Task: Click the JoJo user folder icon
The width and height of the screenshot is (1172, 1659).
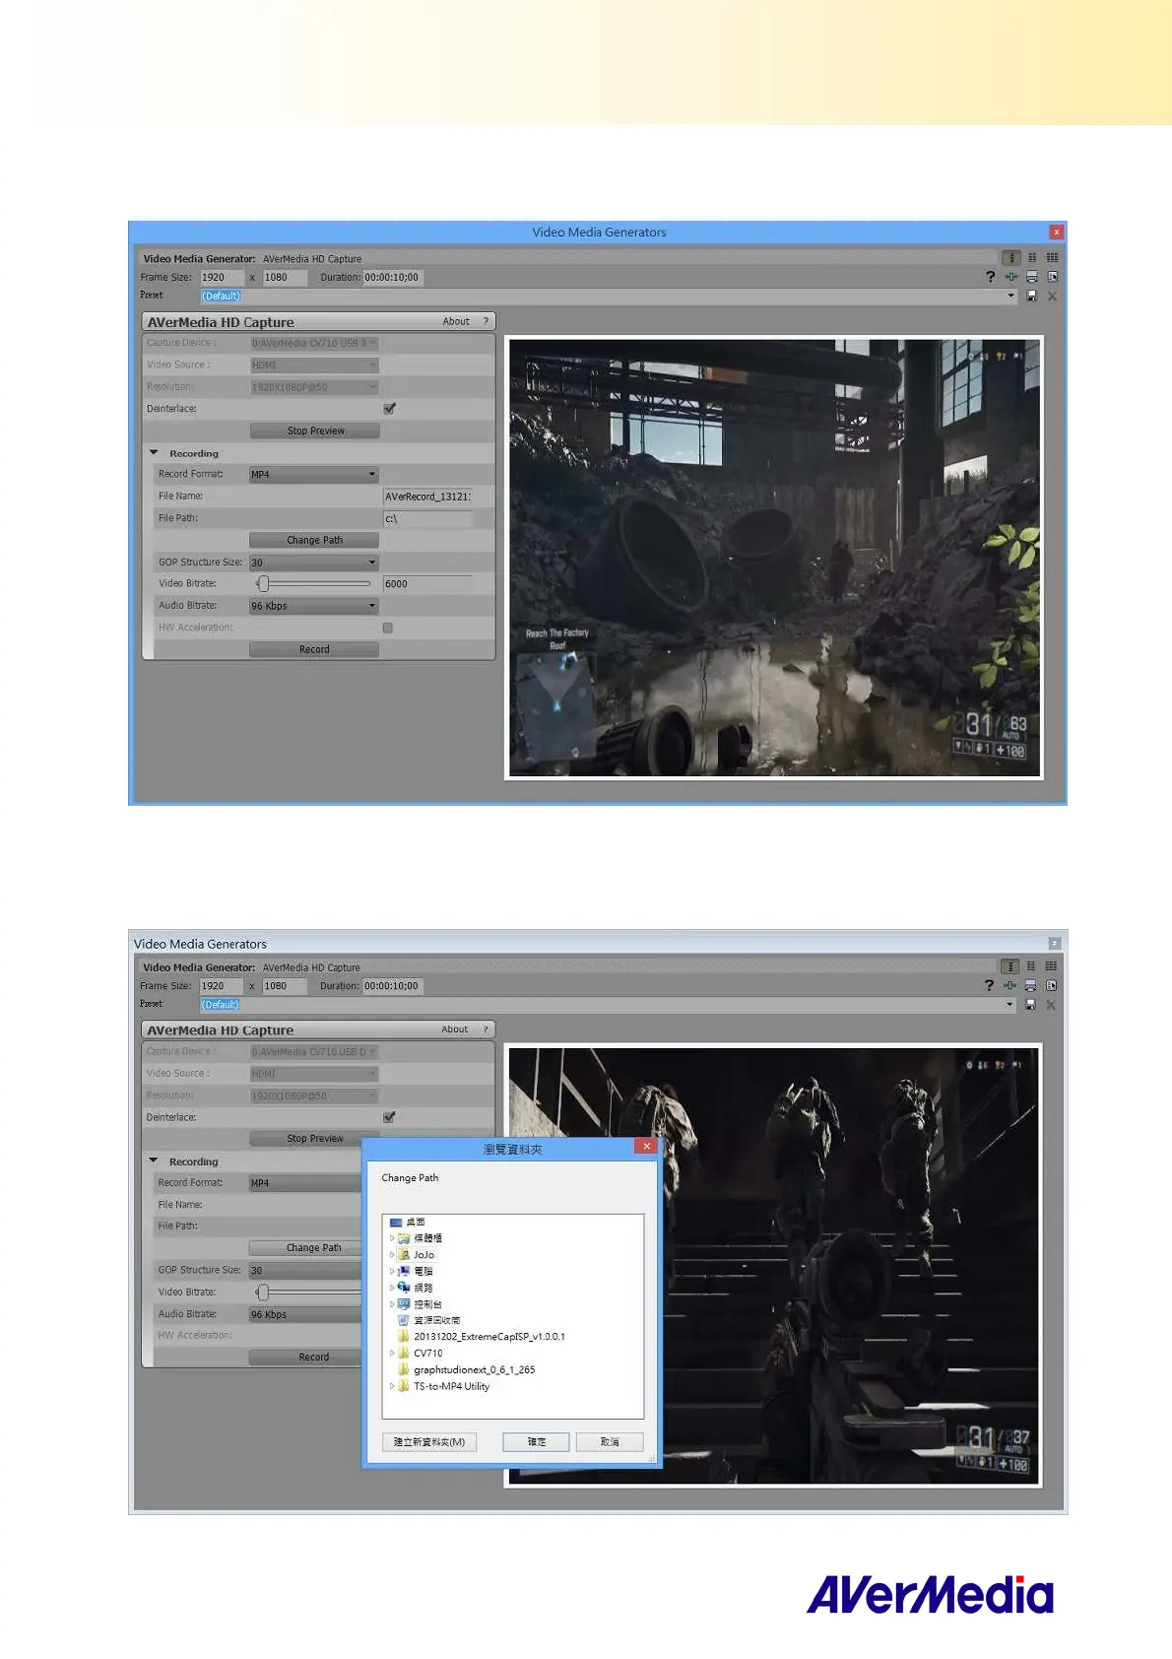Action: [404, 1255]
